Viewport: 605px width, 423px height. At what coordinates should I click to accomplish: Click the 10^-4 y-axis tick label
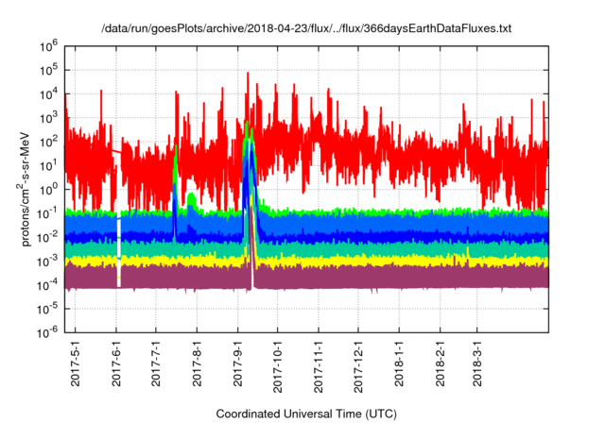pos(47,285)
